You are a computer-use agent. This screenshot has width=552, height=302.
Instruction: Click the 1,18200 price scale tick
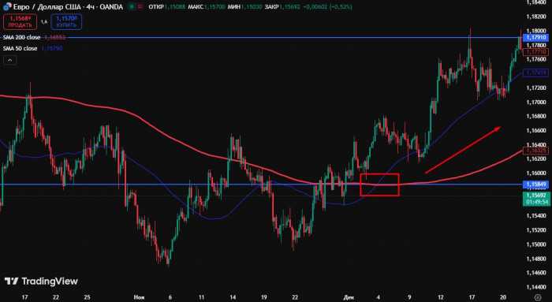tap(536, 17)
